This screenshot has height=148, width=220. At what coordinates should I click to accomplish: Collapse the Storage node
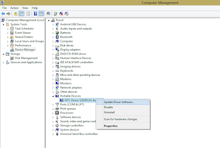pos(3,54)
